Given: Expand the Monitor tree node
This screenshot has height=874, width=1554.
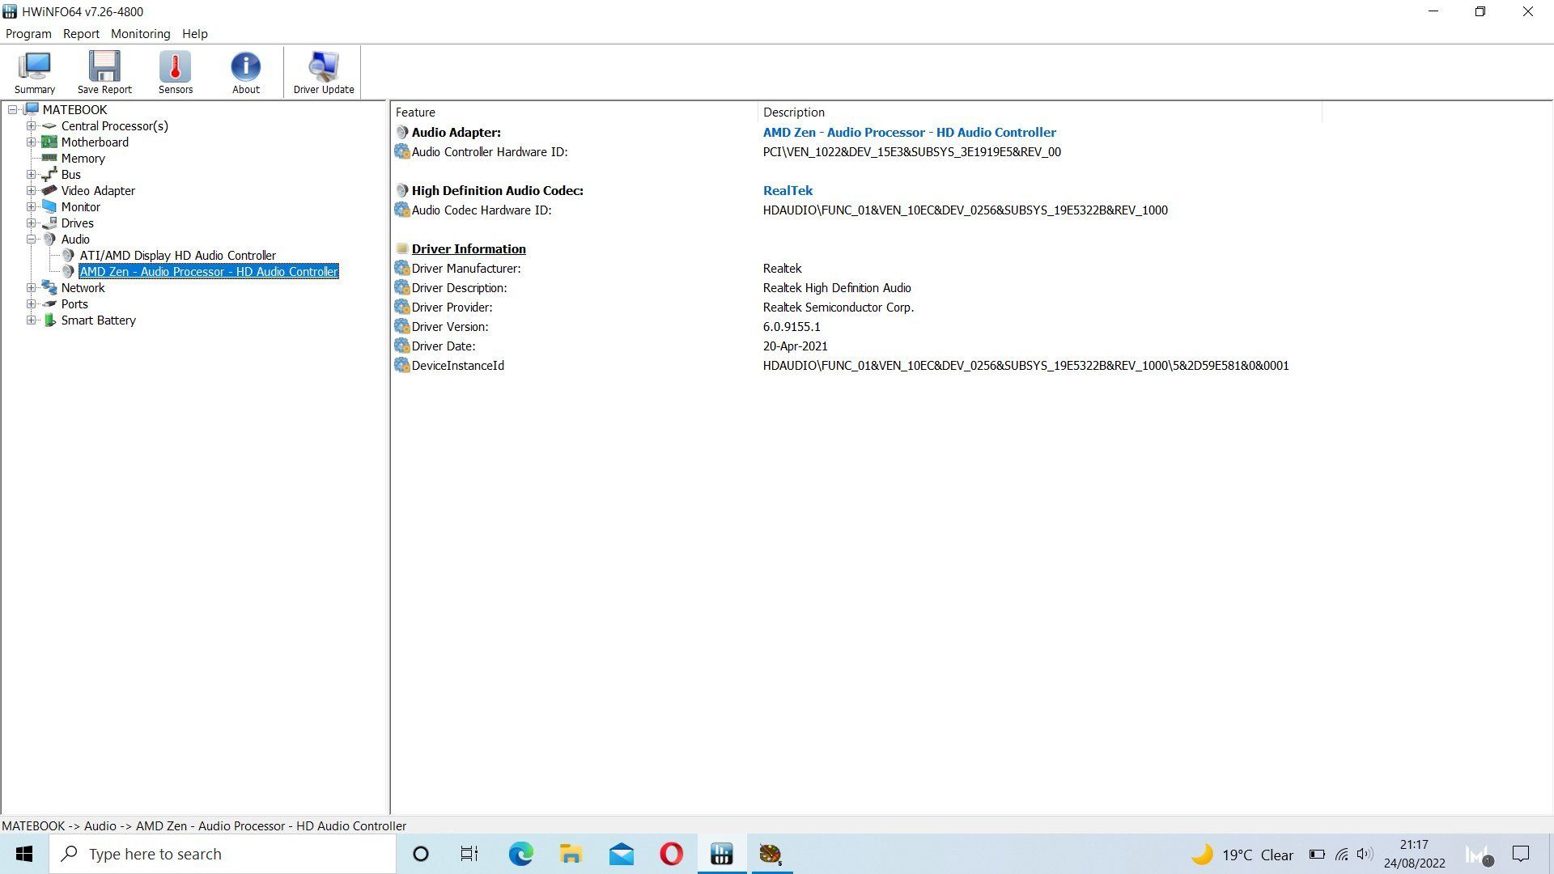Looking at the screenshot, I should pos(31,206).
